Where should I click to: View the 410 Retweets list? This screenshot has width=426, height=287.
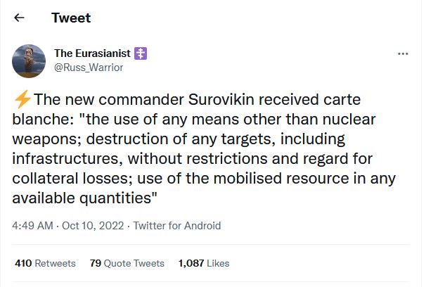point(45,263)
